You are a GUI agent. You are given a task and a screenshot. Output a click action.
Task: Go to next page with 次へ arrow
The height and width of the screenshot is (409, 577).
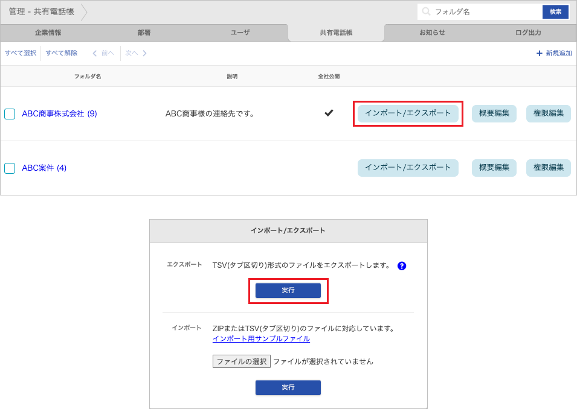[x=136, y=53]
